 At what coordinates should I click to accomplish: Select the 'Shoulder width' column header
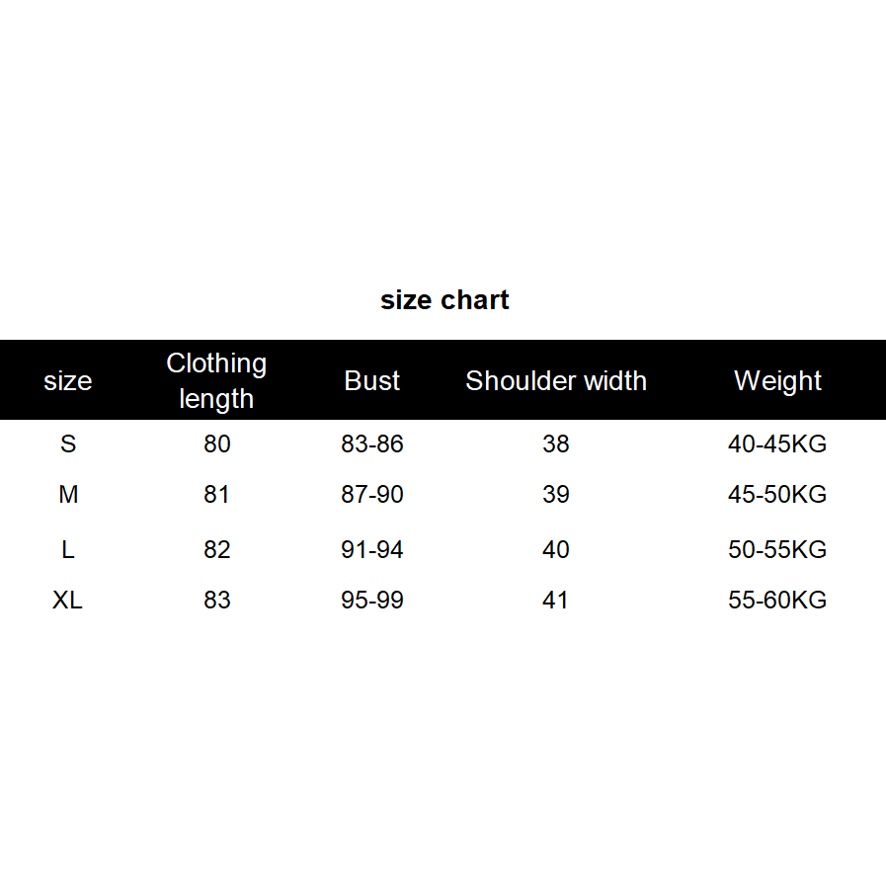(x=556, y=381)
